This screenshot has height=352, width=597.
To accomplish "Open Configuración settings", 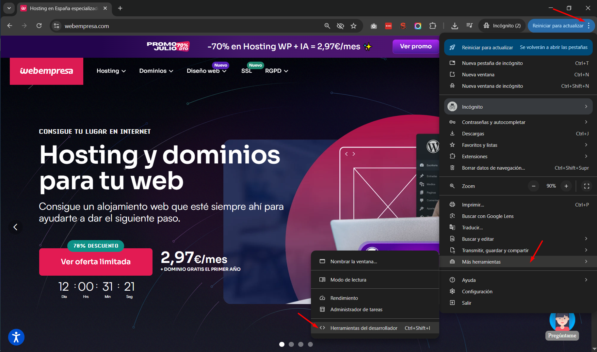I will pos(518,291).
